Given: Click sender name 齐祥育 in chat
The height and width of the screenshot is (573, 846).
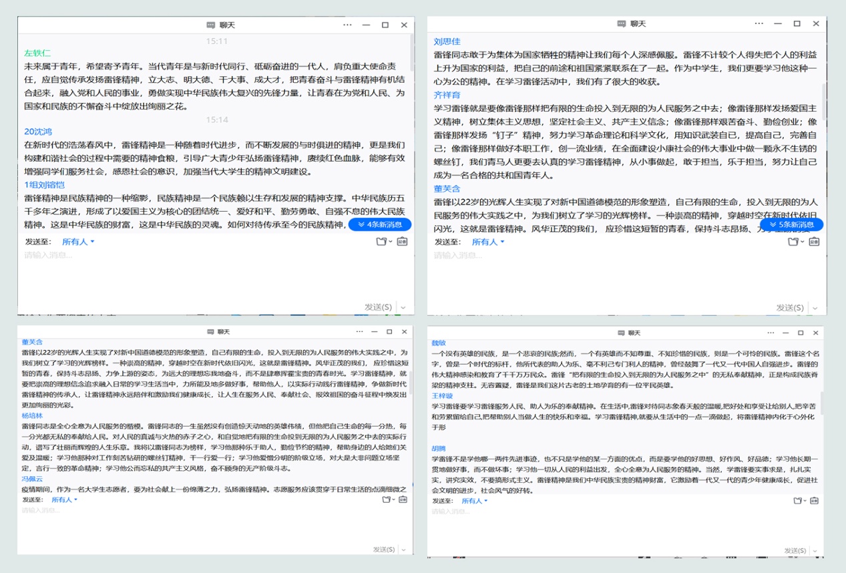Looking at the screenshot, I should (447, 95).
